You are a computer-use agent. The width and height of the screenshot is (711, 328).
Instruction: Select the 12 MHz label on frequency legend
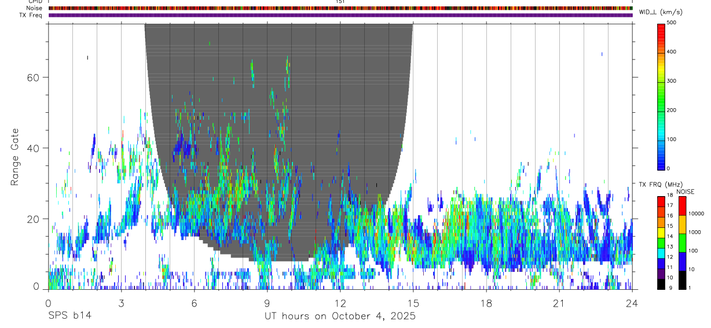[670, 257]
